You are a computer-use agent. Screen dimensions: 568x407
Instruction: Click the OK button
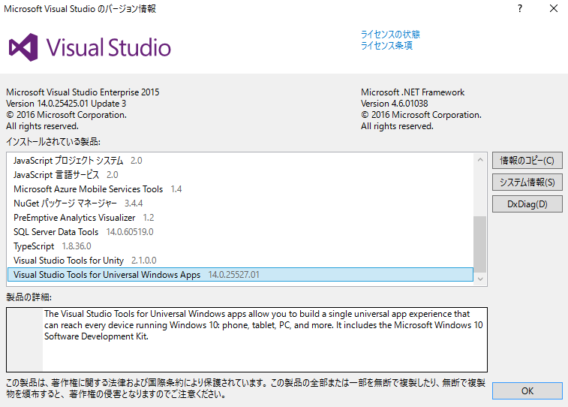(527, 391)
